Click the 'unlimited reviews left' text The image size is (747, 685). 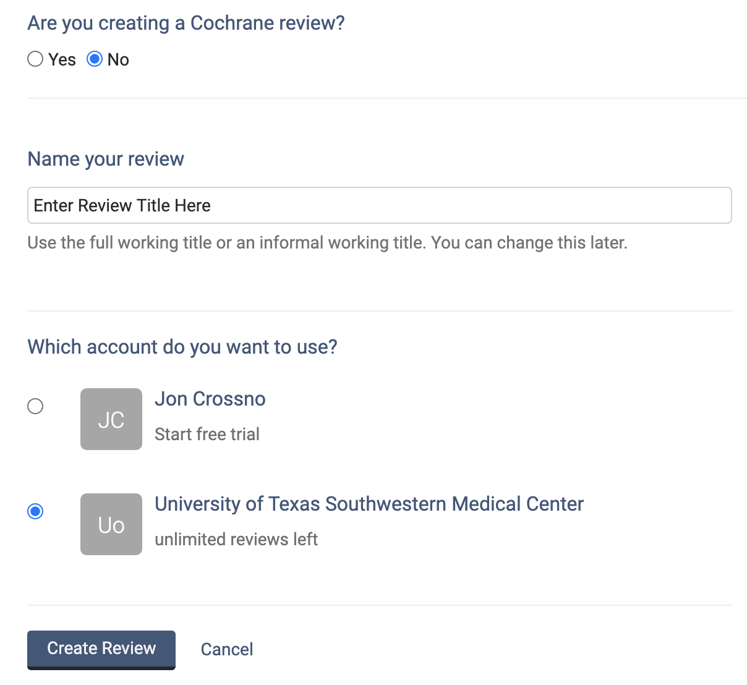pyautogui.click(x=236, y=539)
